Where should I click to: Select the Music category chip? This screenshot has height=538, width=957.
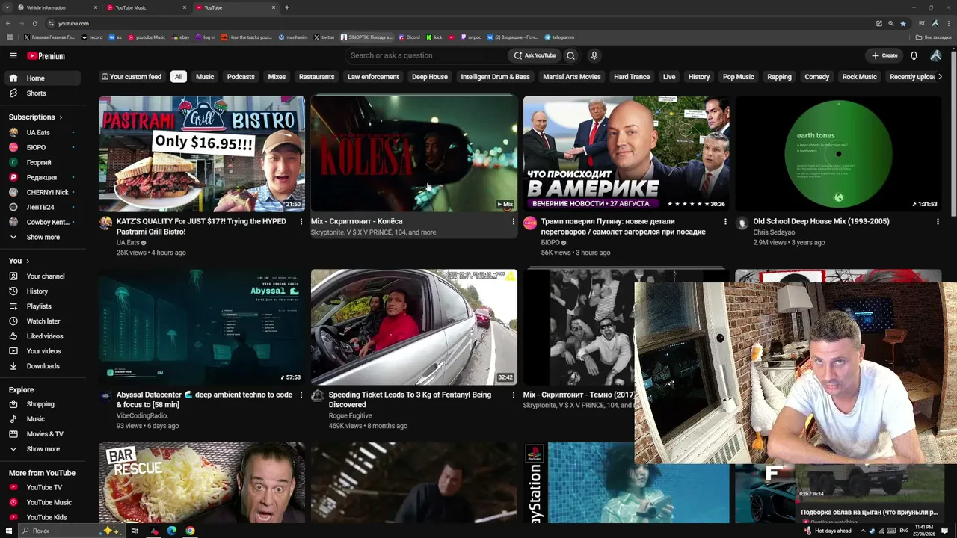click(x=205, y=77)
